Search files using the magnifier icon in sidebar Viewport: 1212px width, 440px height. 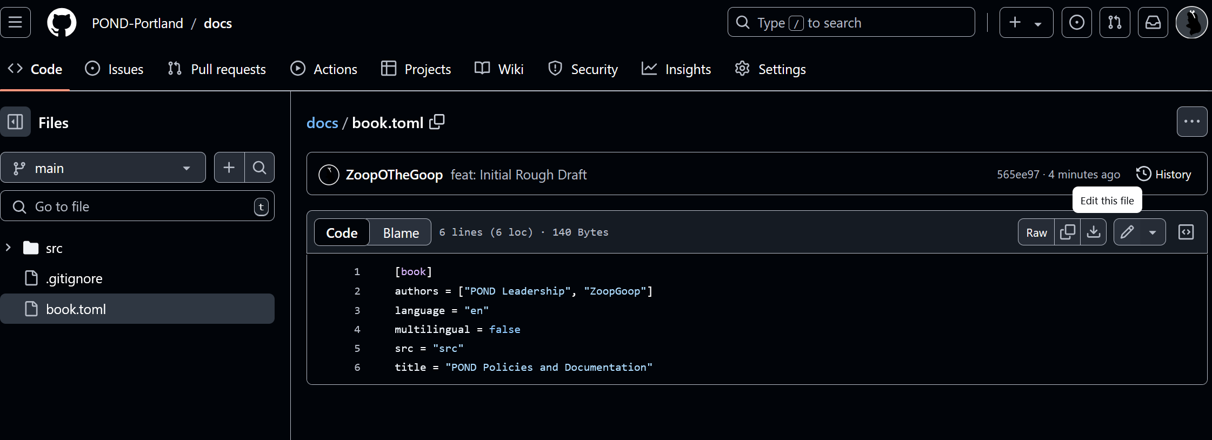click(x=259, y=168)
